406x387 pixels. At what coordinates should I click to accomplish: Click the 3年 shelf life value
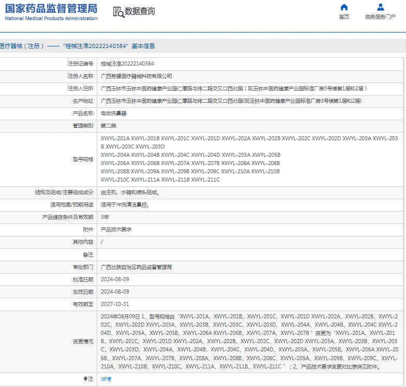(105, 217)
